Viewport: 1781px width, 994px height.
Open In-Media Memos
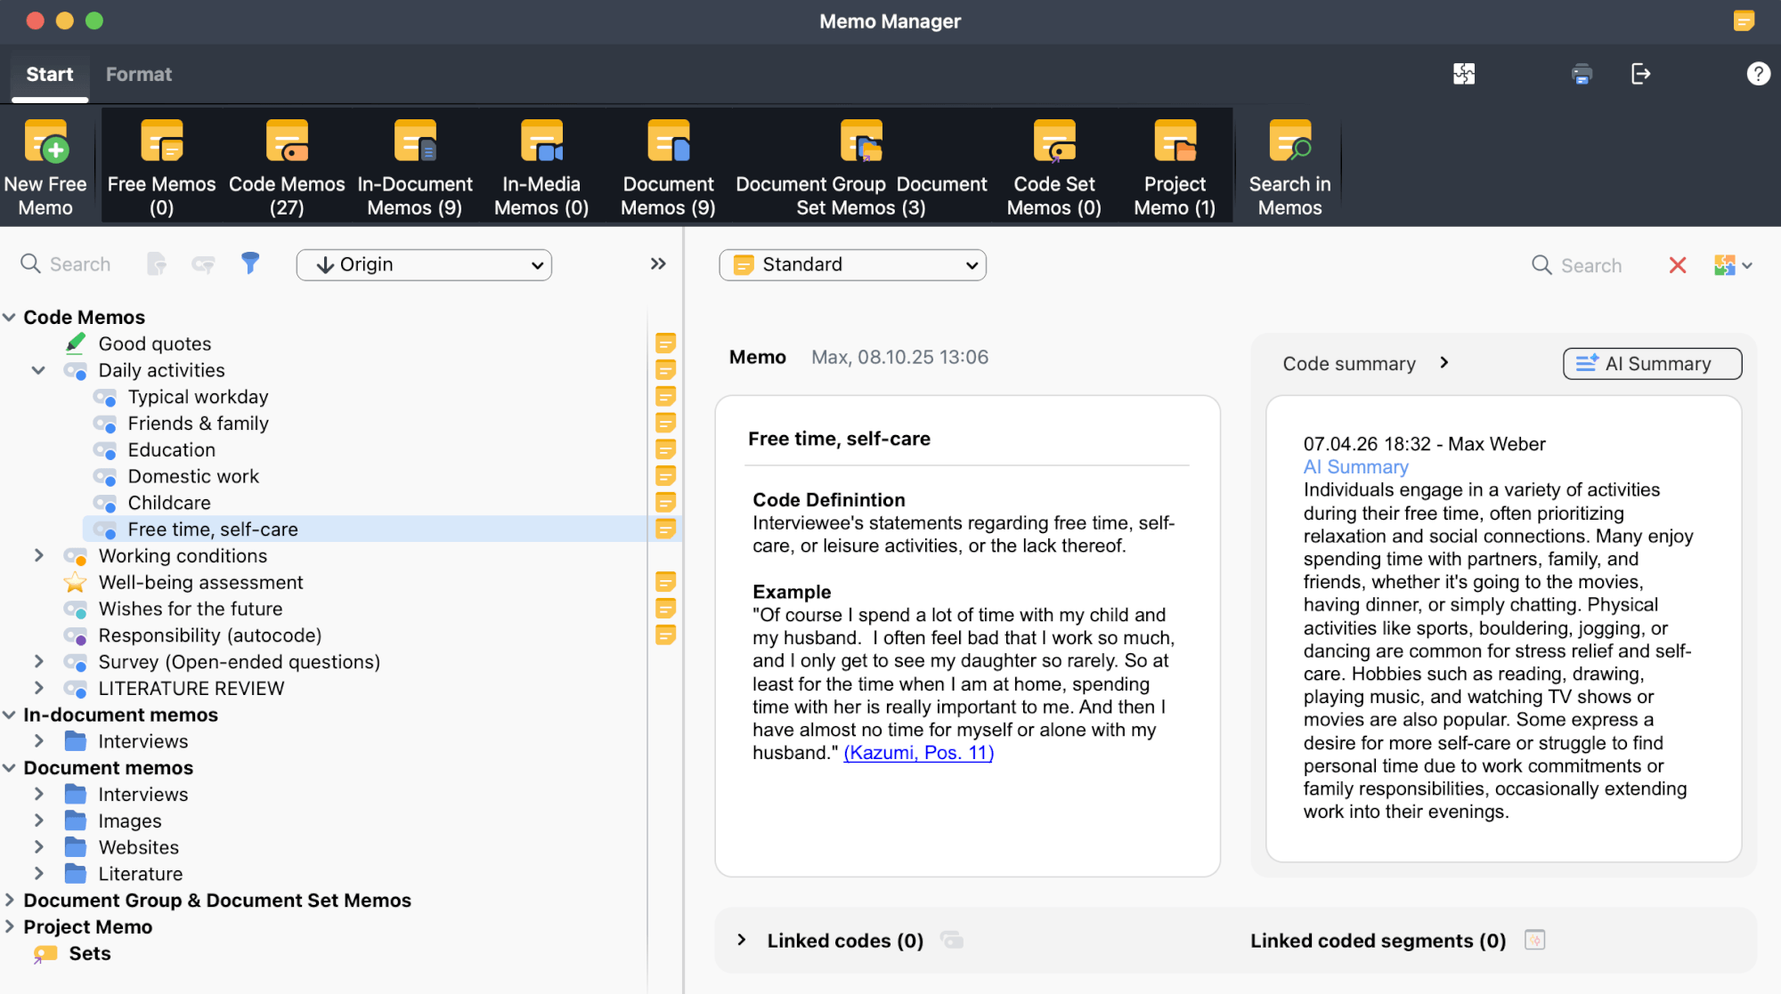tap(541, 166)
